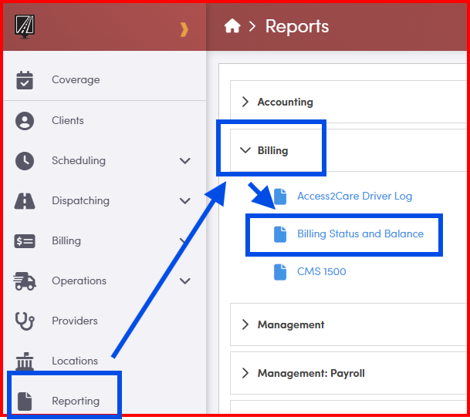Open Billing Status and Balance report
Screen dimensions: 470x420
tap(360, 234)
